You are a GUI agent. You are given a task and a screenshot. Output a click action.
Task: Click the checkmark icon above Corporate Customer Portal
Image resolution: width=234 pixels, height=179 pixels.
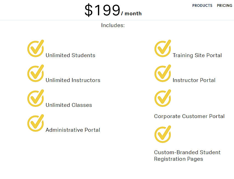pos(163,98)
